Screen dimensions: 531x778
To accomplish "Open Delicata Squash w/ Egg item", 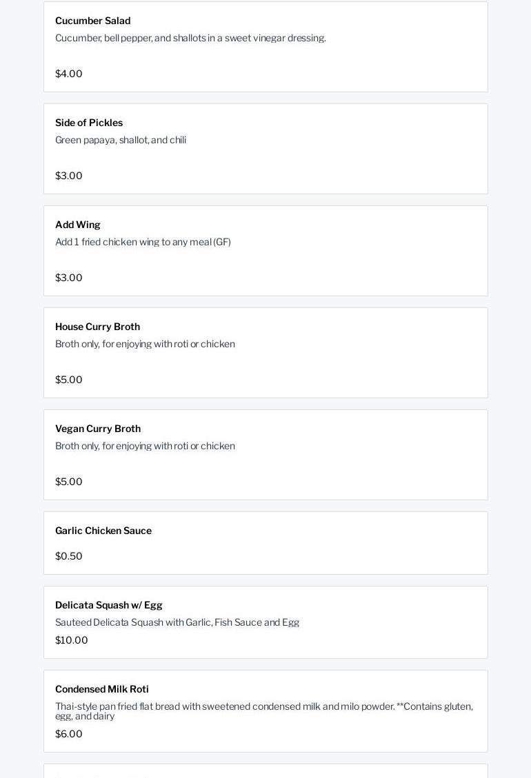I will (109, 605).
